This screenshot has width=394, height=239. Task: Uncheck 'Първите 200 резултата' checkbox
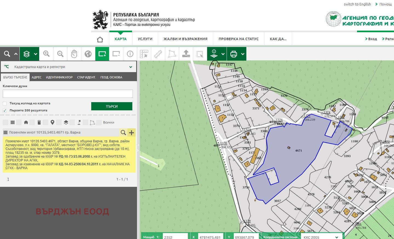(5, 111)
